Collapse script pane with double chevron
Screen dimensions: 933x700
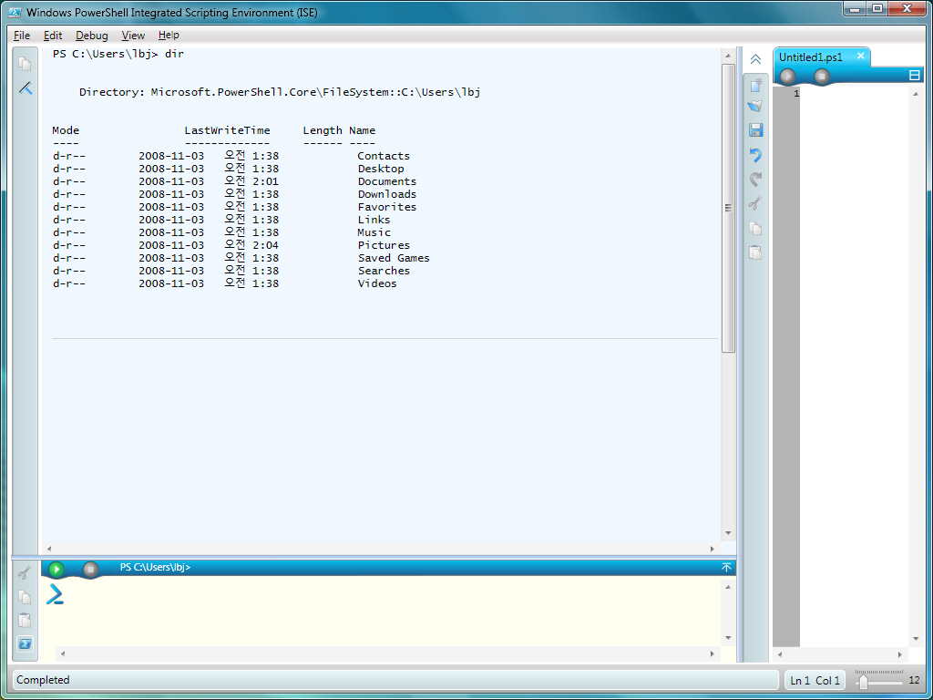pos(755,59)
